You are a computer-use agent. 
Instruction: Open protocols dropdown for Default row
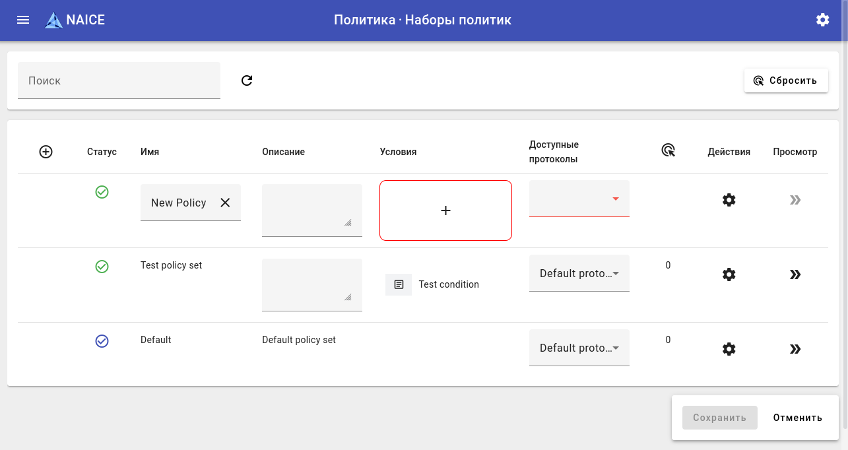click(x=579, y=348)
